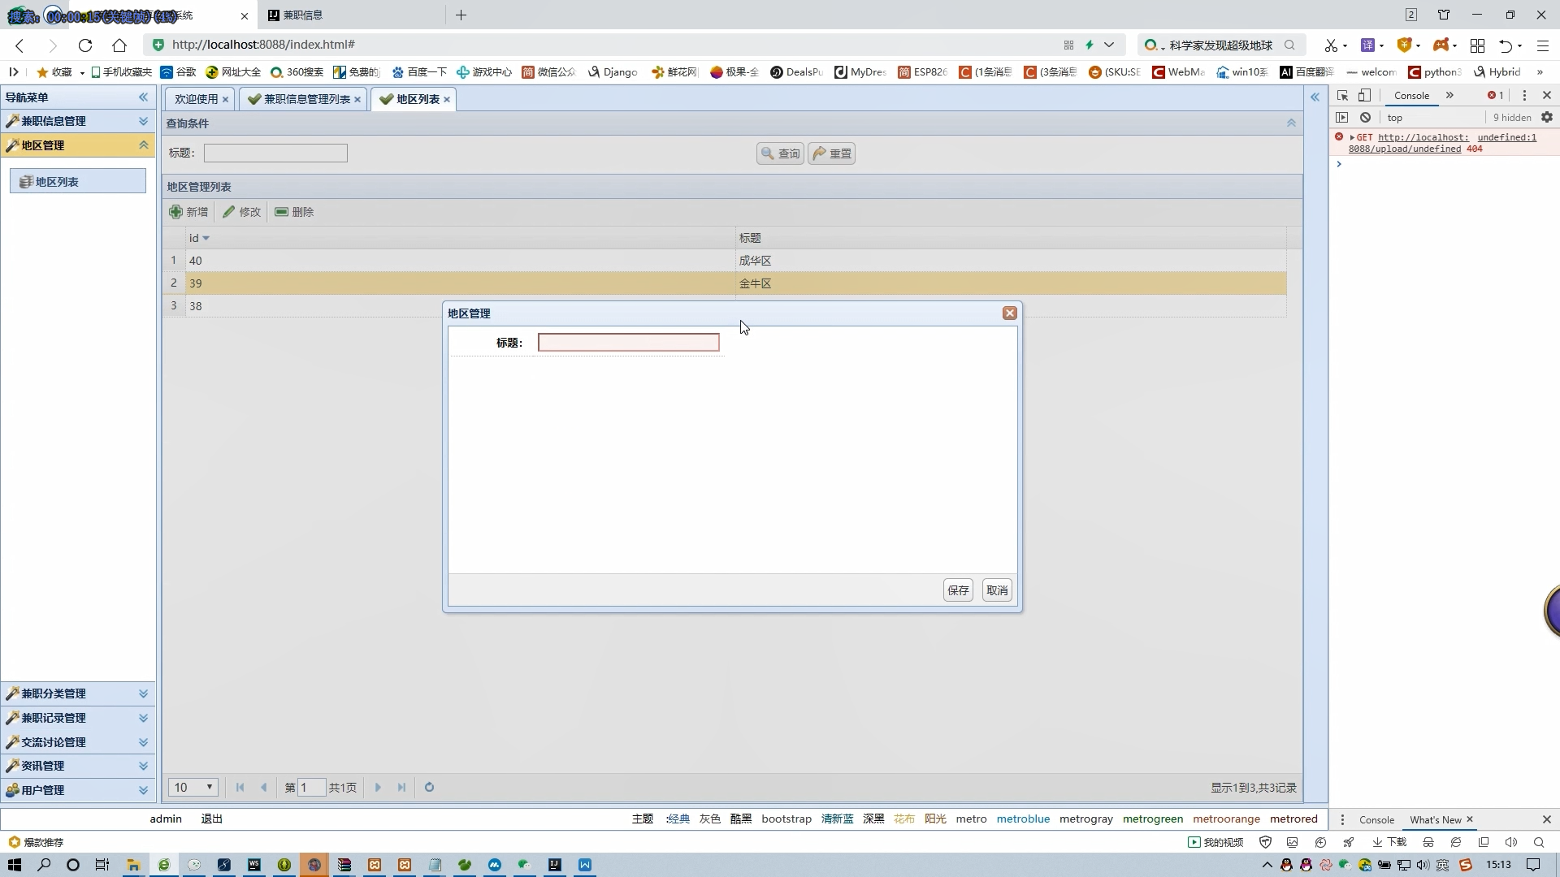The width and height of the screenshot is (1560, 877).
Task: Click 保存 button in dialog
Action: point(958,590)
